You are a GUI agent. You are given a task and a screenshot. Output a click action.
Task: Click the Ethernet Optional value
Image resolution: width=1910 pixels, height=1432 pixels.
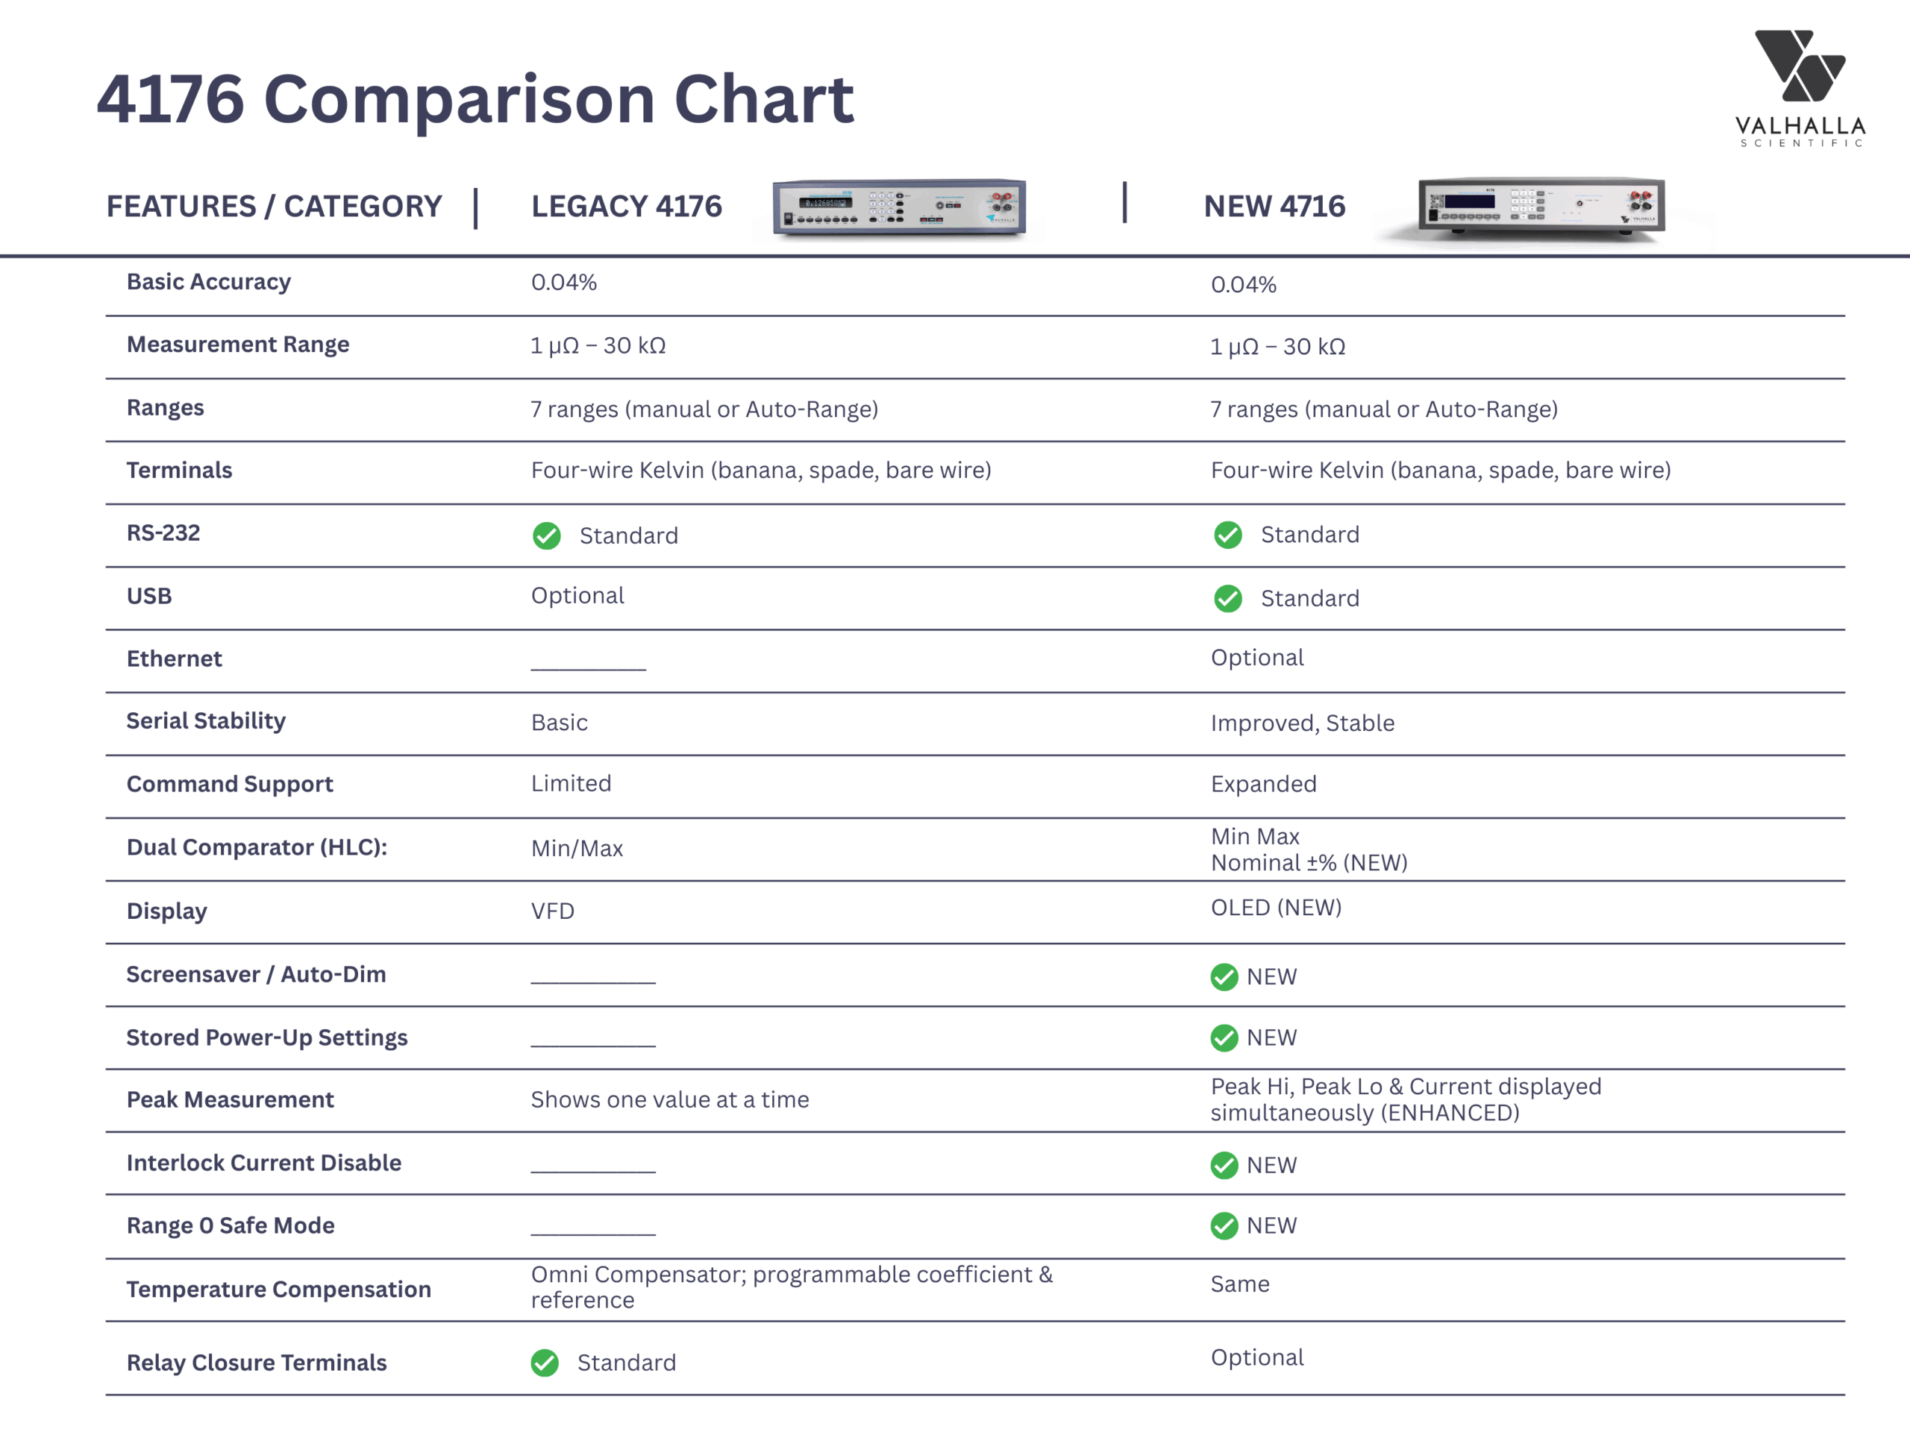[1256, 658]
